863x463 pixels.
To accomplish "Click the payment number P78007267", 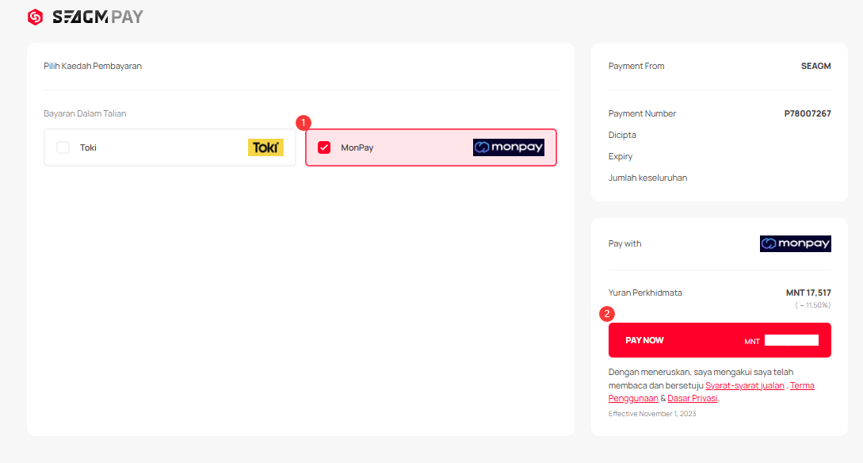I will [x=807, y=113].
